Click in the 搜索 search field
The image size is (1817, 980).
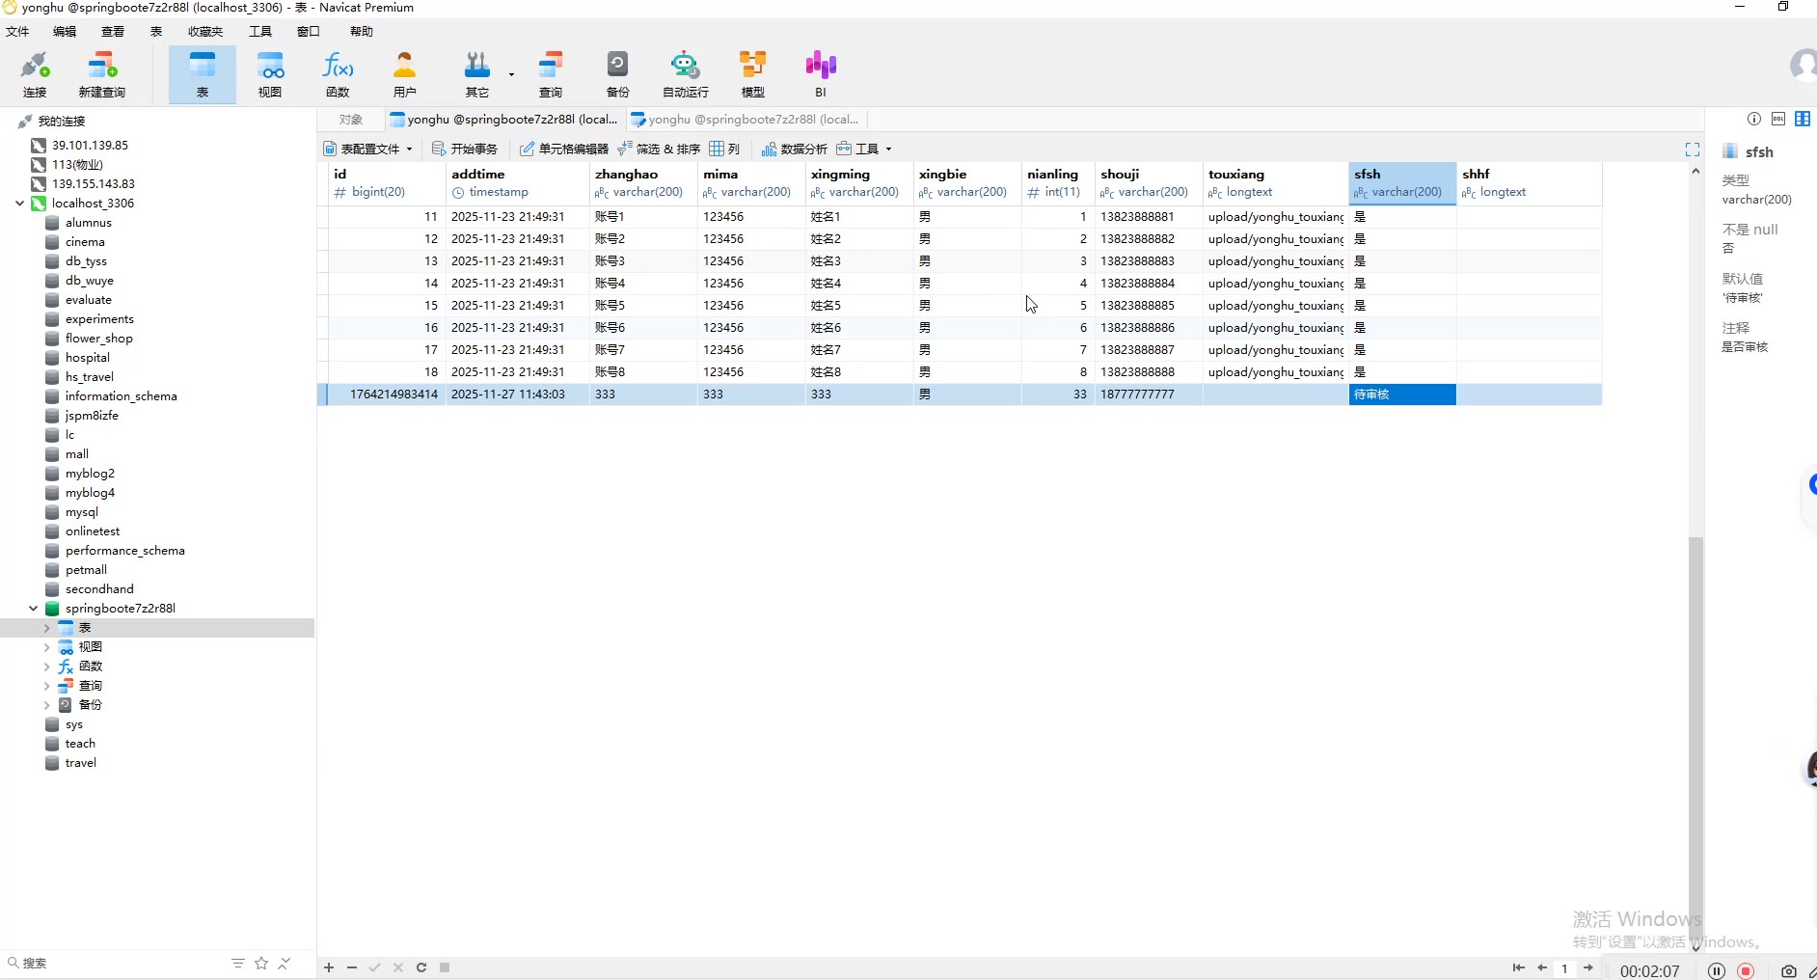(116, 964)
